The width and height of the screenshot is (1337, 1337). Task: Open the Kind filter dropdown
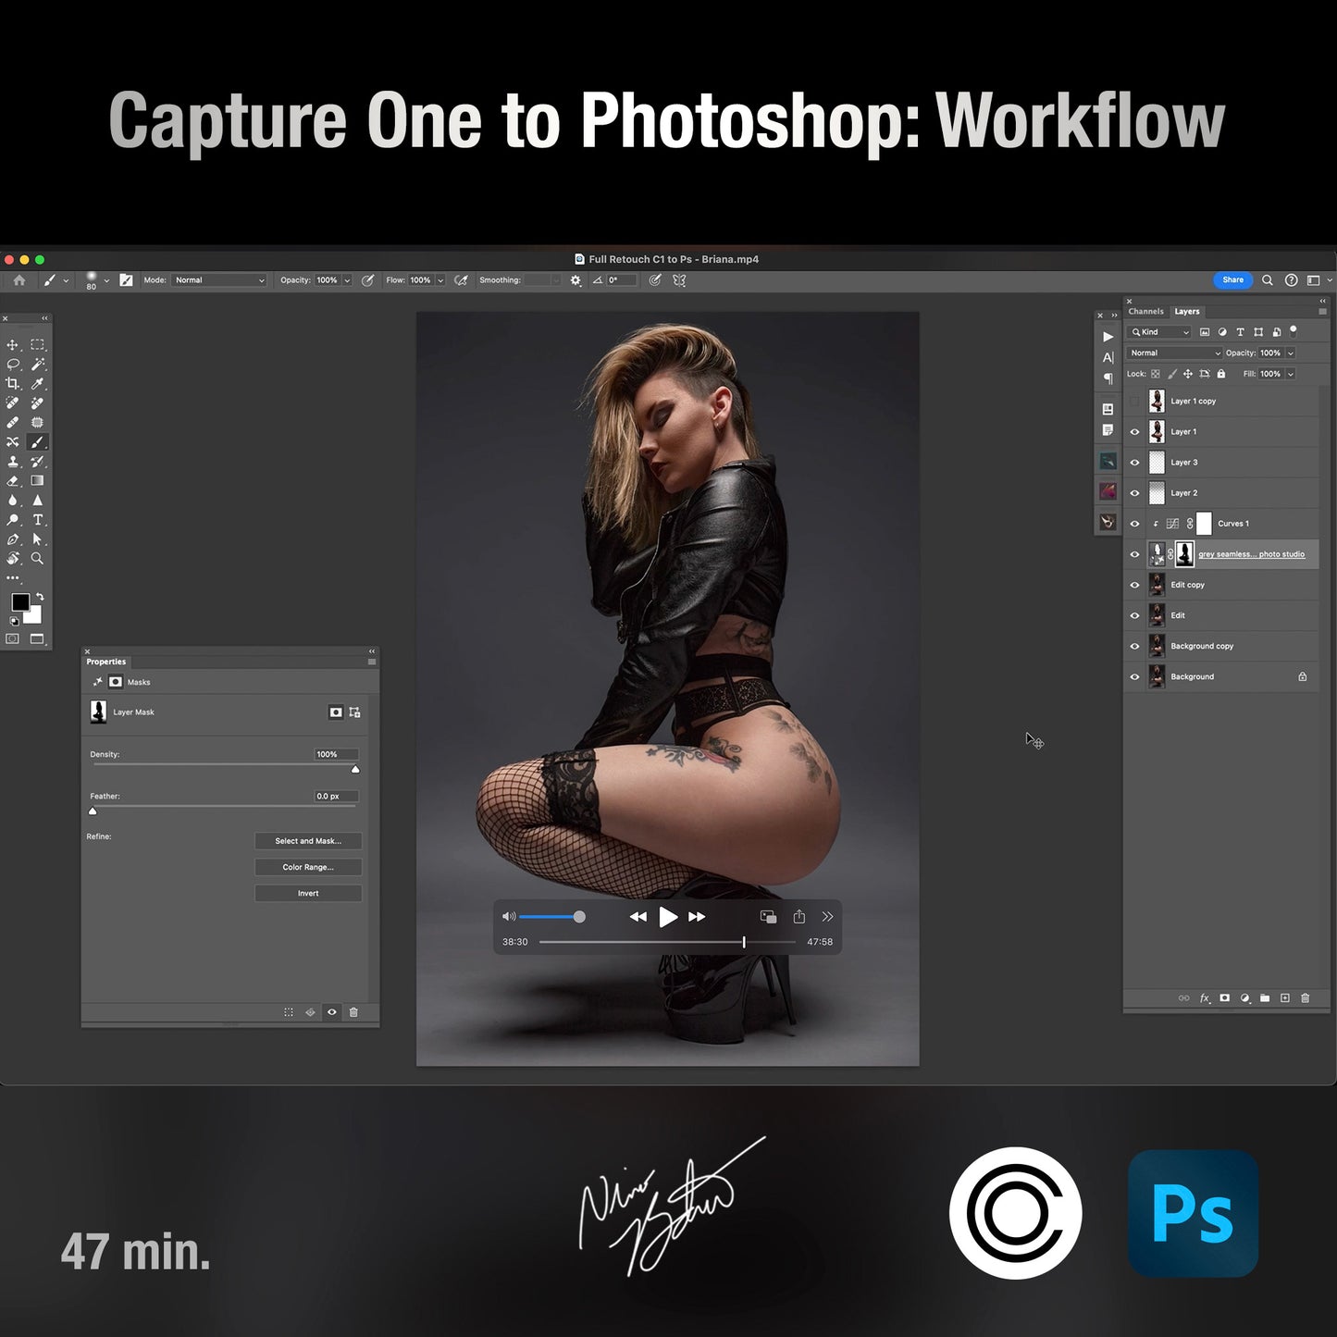pos(1158,332)
